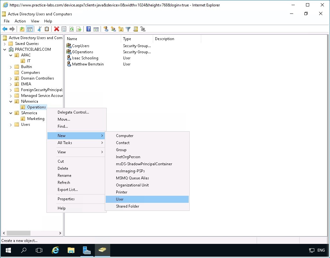This screenshot has height=258, width=330.
Task: Toggle the Show/Hide Console Tree icon
Action: coord(30,29)
